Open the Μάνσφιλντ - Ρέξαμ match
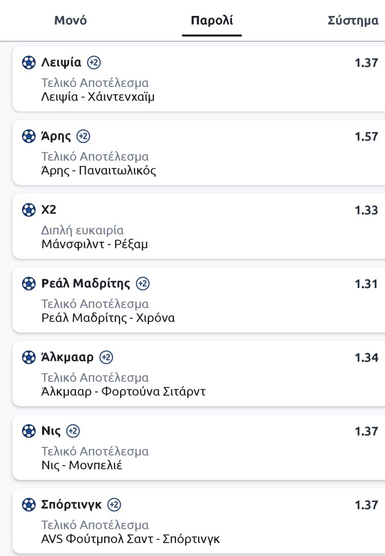Viewport: 385px width, 556px height. click(94, 244)
